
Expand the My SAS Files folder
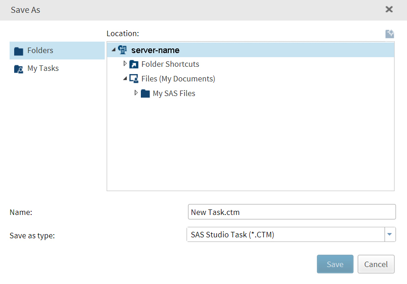click(136, 93)
